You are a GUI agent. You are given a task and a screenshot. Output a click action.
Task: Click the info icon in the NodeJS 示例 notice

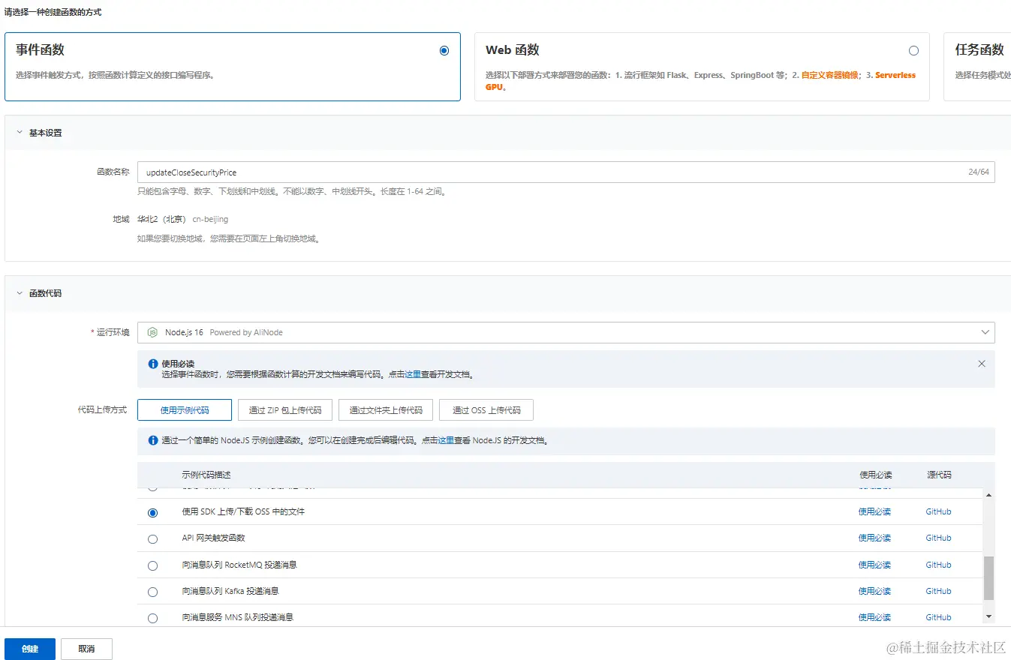click(x=153, y=441)
